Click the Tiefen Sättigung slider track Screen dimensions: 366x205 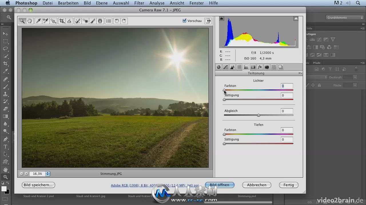point(258,143)
